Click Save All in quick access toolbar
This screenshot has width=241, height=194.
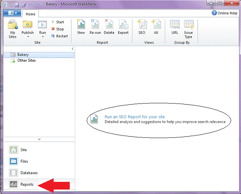point(24,5)
